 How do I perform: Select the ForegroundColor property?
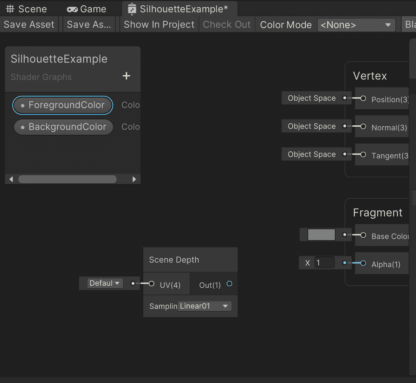coord(63,105)
